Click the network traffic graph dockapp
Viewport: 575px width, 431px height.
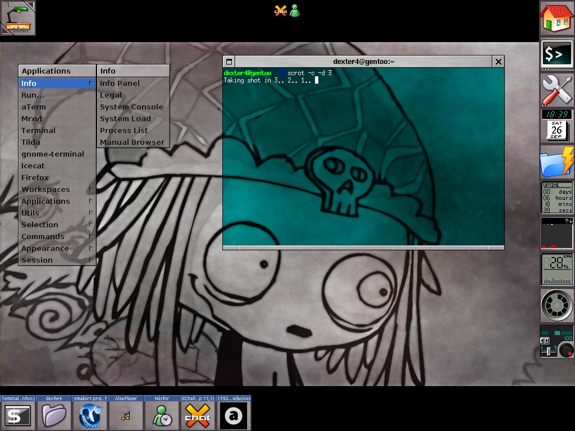(556, 233)
